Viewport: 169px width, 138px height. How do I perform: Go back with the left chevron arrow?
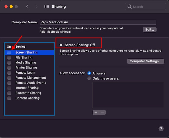tap(27, 7)
